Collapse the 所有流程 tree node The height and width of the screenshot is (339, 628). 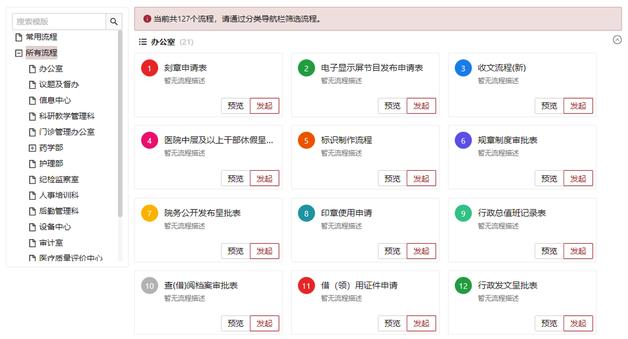click(x=19, y=53)
